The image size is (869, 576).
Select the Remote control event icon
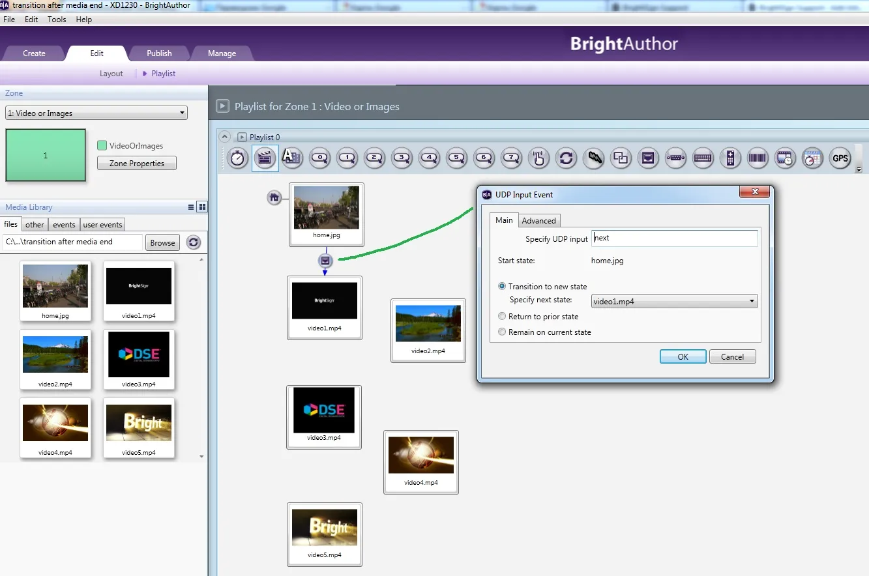point(730,158)
